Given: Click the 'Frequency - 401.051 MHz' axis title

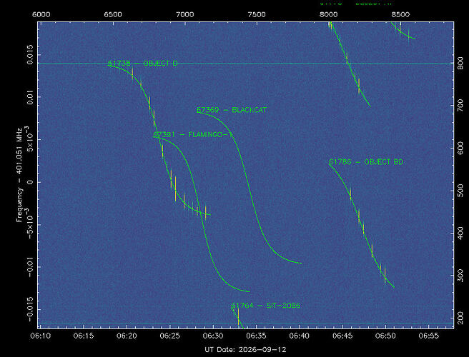Looking at the screenshot, I should (19, 175).
